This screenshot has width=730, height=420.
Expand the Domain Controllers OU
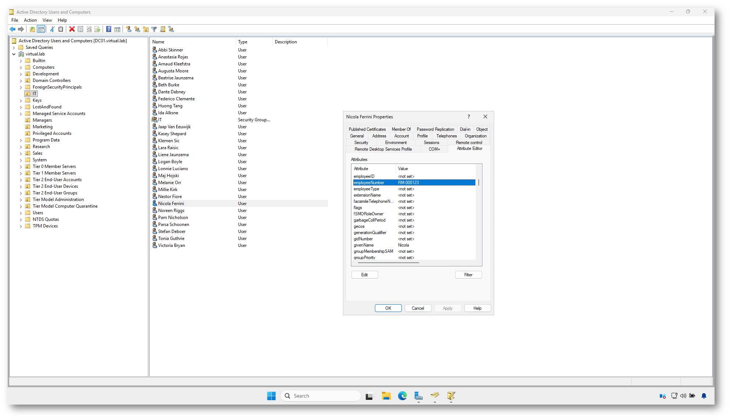point(21,81)
